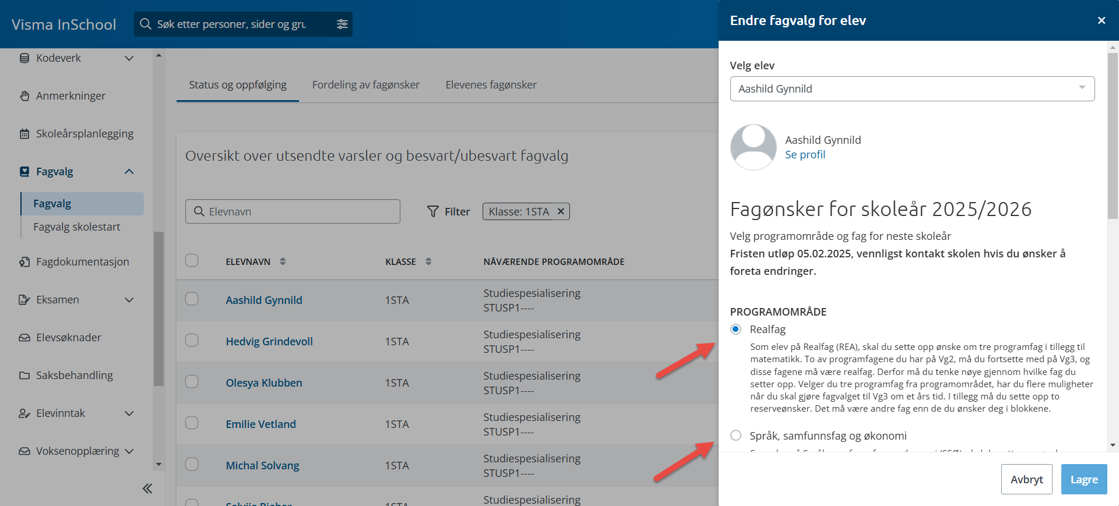Click the right panel scrollbar thumb
The width and height of the screenshot is (1119, 506).
[1113, 137]
